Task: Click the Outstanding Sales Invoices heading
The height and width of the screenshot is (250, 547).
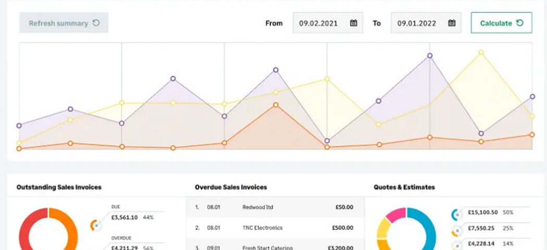Action: [x=59, y=187]
